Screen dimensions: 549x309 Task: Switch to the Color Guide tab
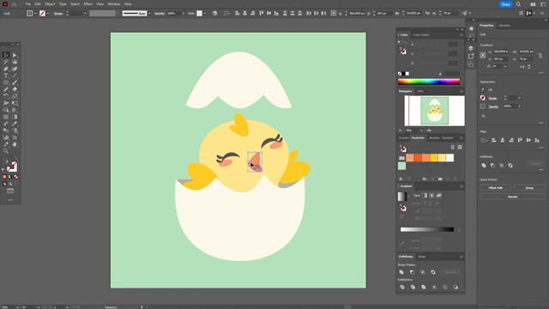click(421, 35)
